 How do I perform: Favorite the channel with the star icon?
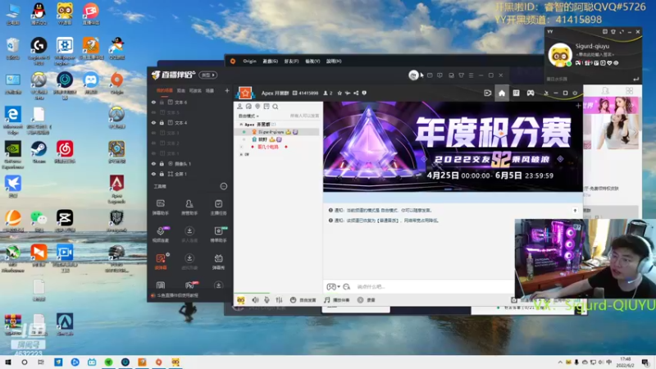pyautogui.click(x=339, y=93)
